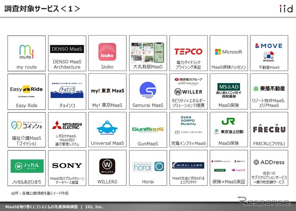The width and height of the screenshot is (296, 211).
Task: Click the DeNA SOMPO Mobility logo
Action: pos(188,121)
